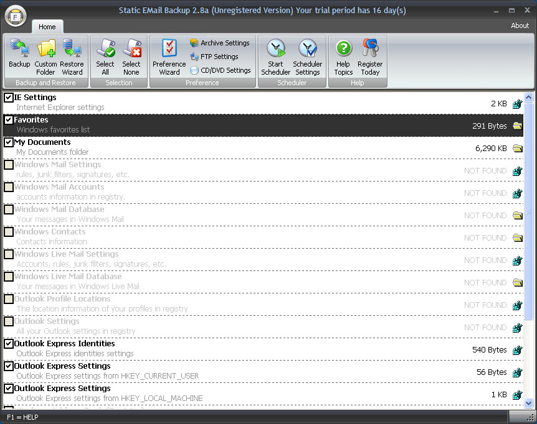
Task: Click the Backup toolbar icon
Action: click(19, 55)
